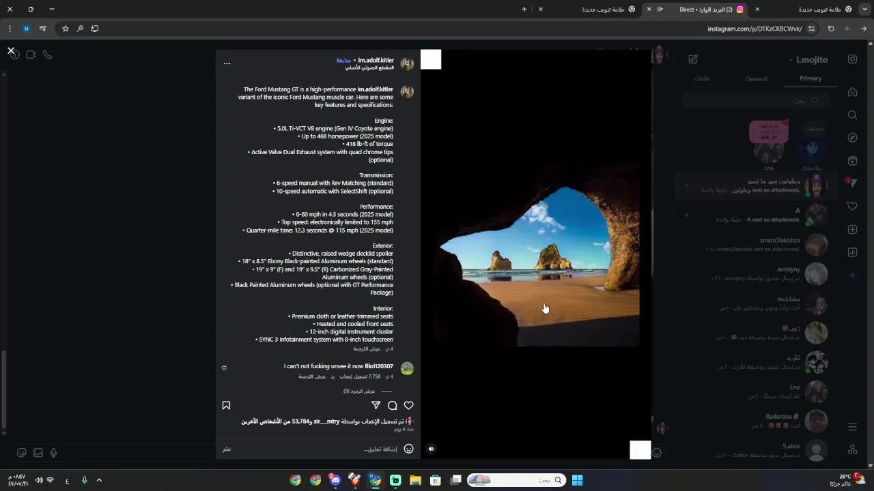Save post with the bookmark icon
The height and width of the screenshot is (491, 874).
pyautogui.click(x=226, y=405)
